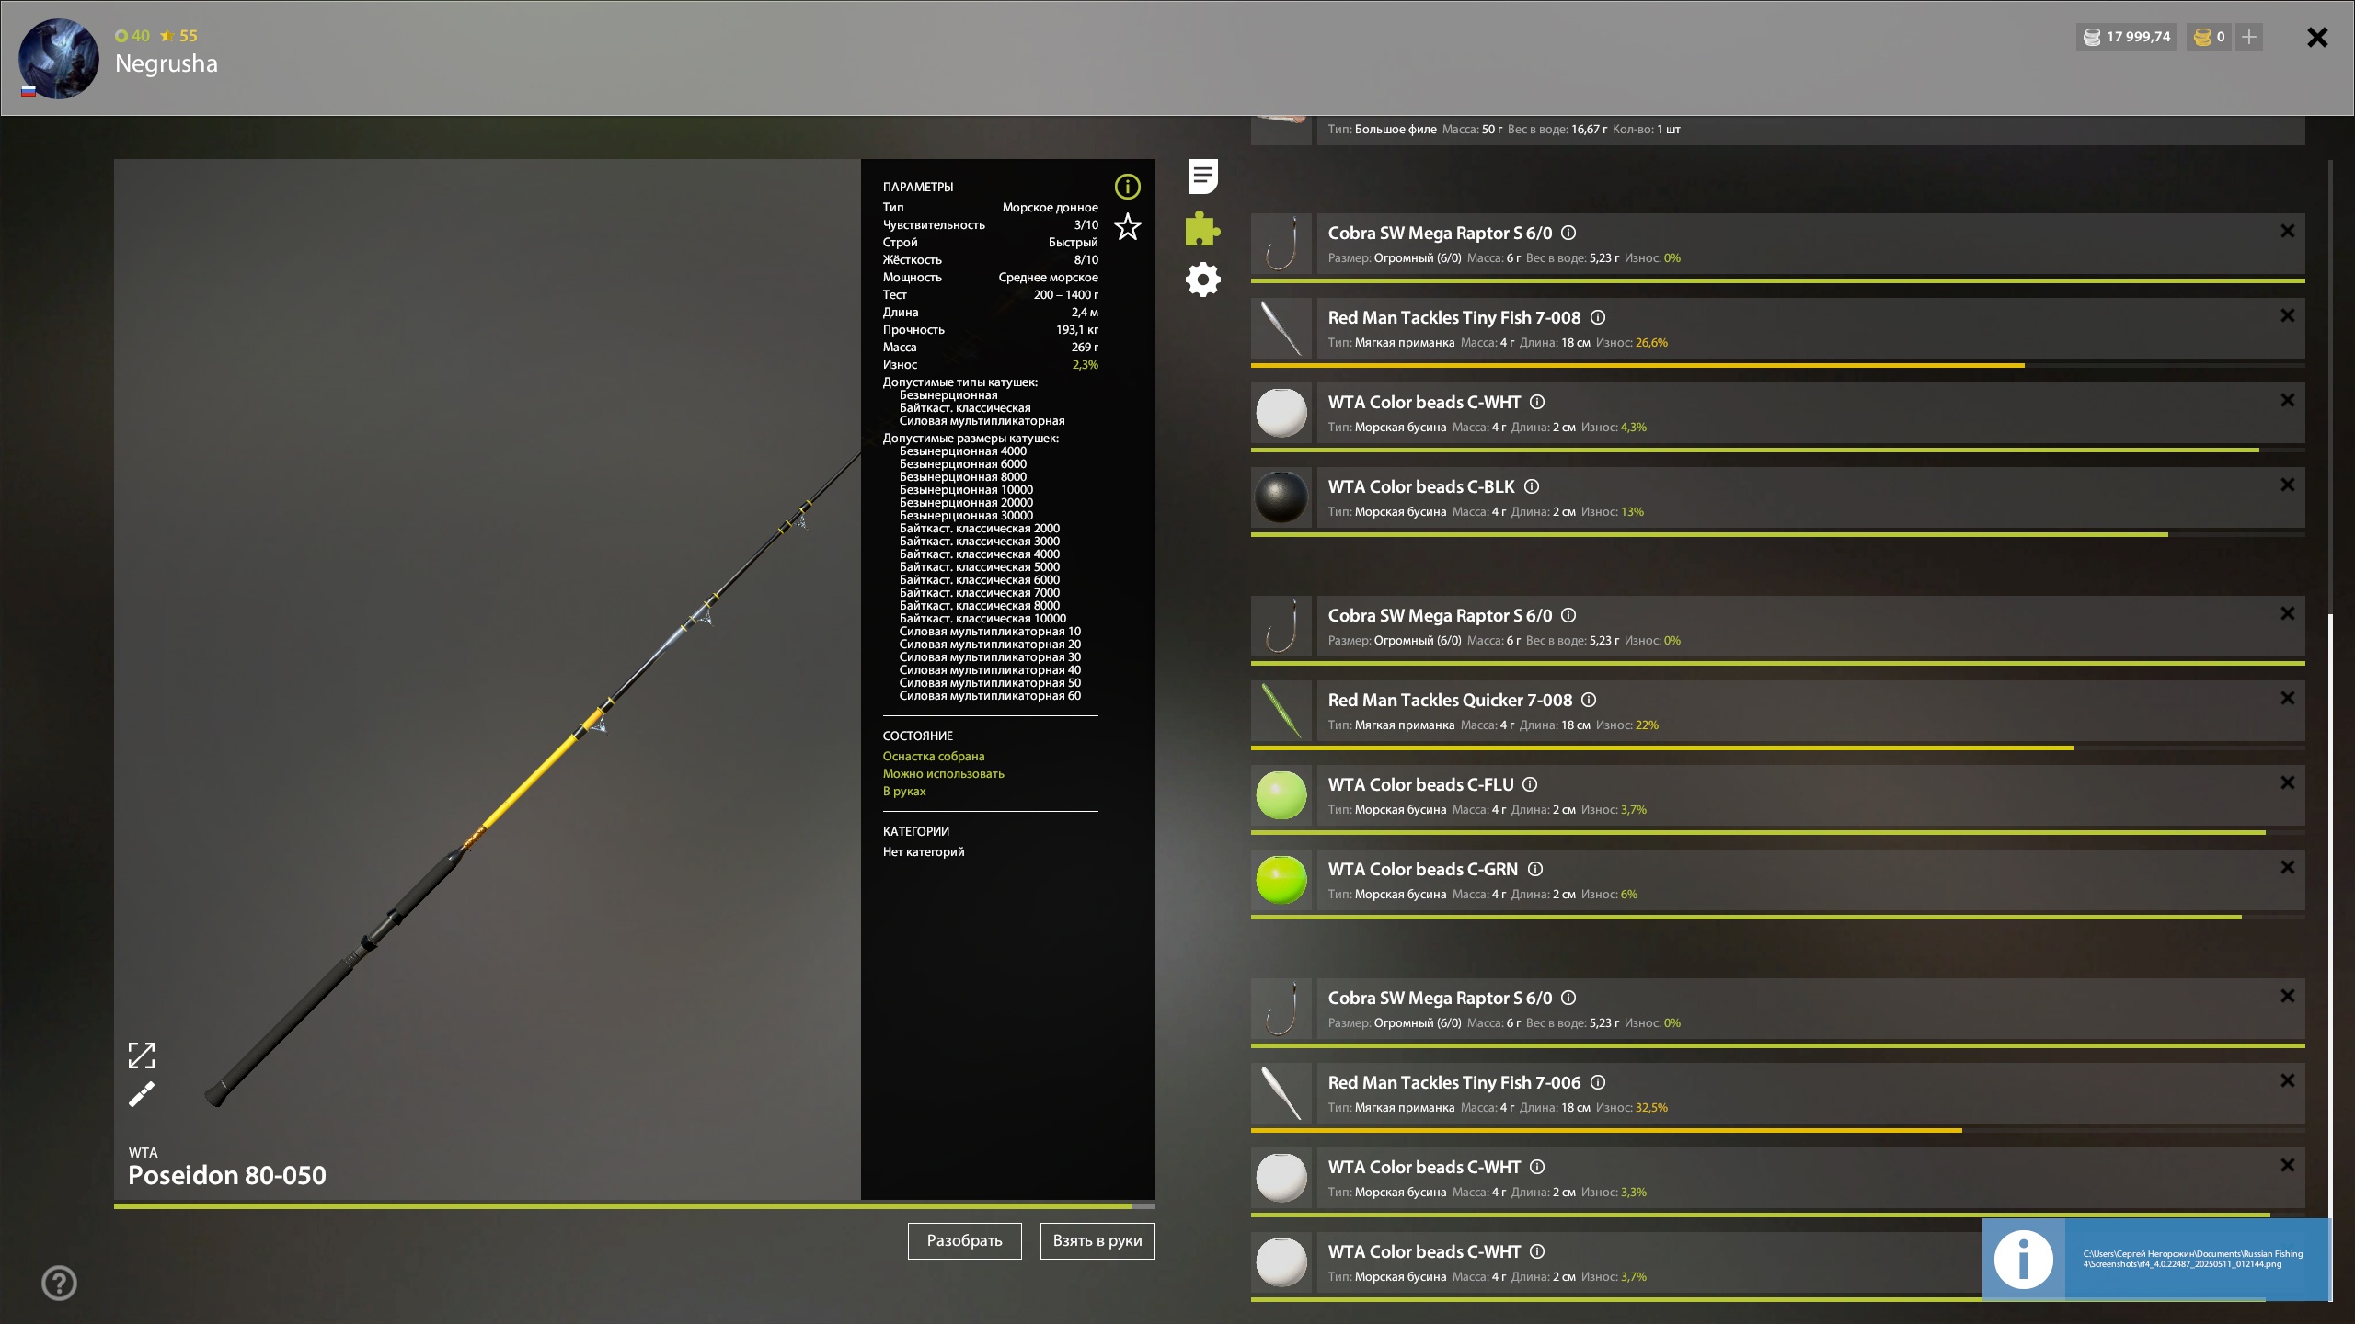
Task: Open the puzzle piece components tab
Action: click(x=1202, y=228)
